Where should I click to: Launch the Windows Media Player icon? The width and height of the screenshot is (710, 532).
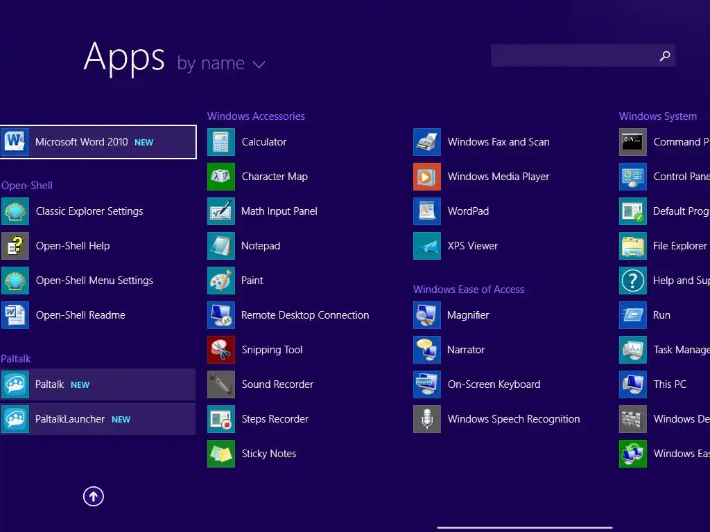click(x=427, y=177)
